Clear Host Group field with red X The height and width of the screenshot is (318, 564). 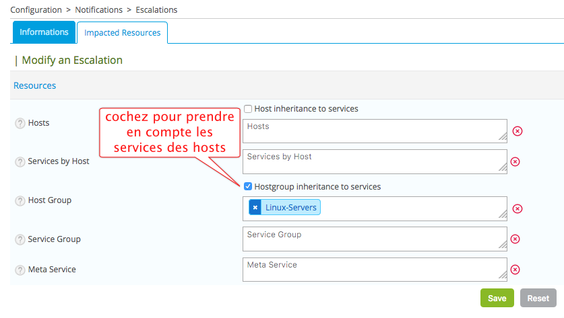517,208
